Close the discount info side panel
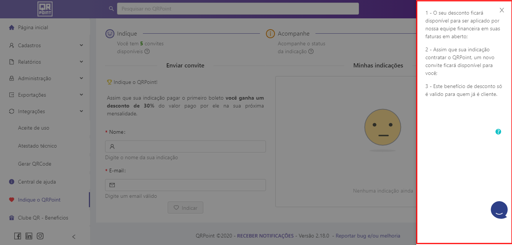This screenshot has width=512, height=245. (x=501, y=10)
